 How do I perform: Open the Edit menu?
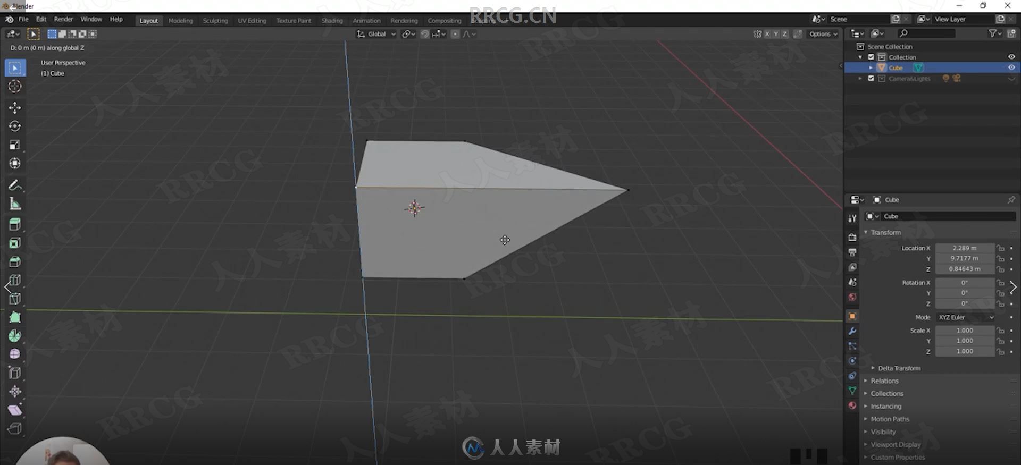(x=41, y=19)
